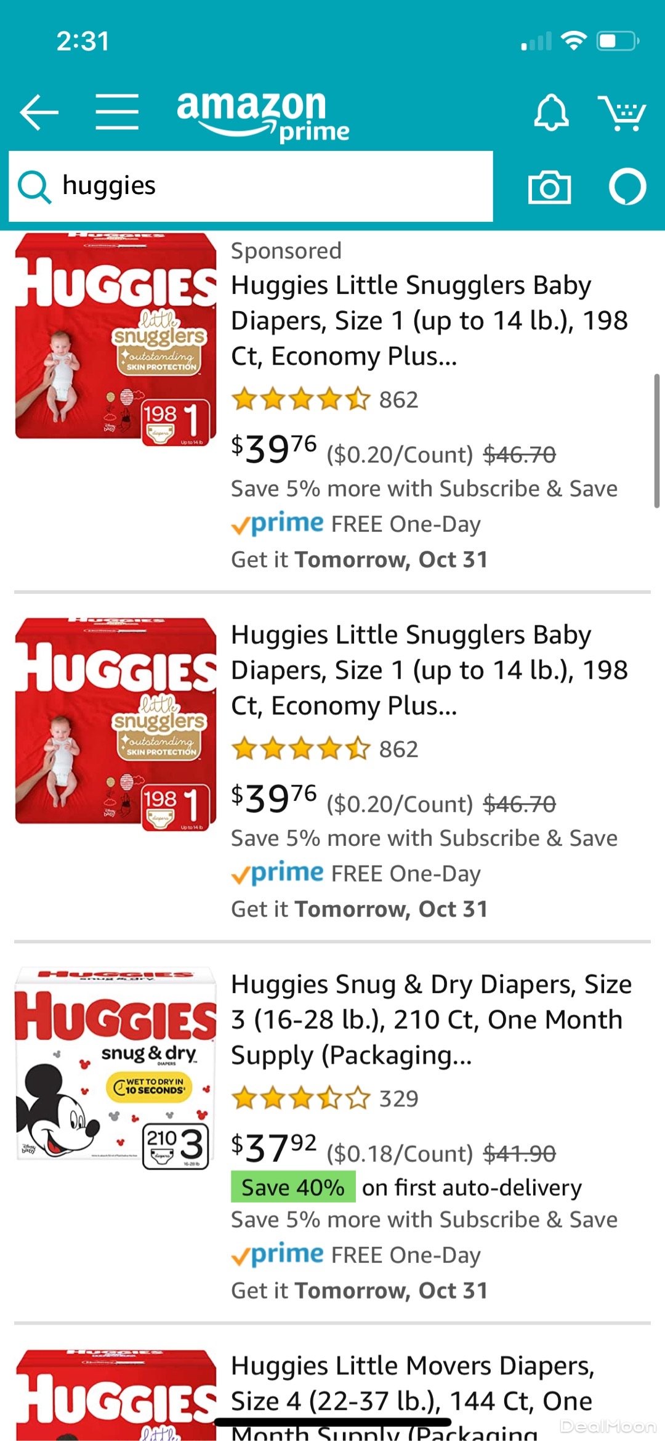View 329 ratings for Snug & Dry

click(398, 1098)
